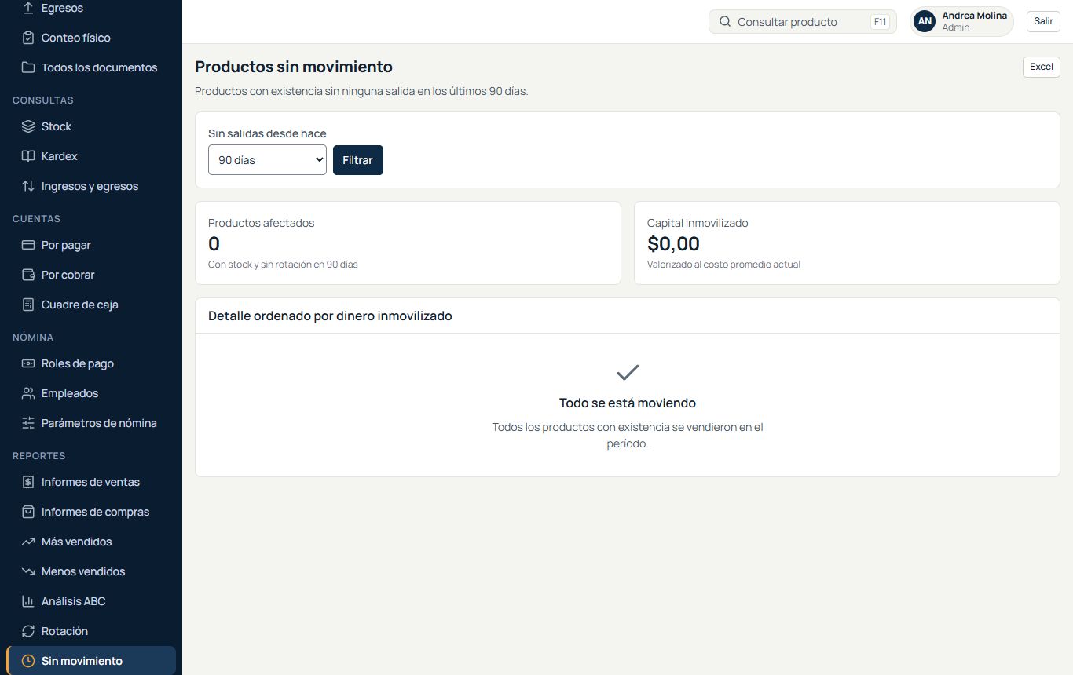Image resolution: width=1073 pixels, height=675 pixels.
Task: Click the Productos afectados label
Action: click(261, 223)
